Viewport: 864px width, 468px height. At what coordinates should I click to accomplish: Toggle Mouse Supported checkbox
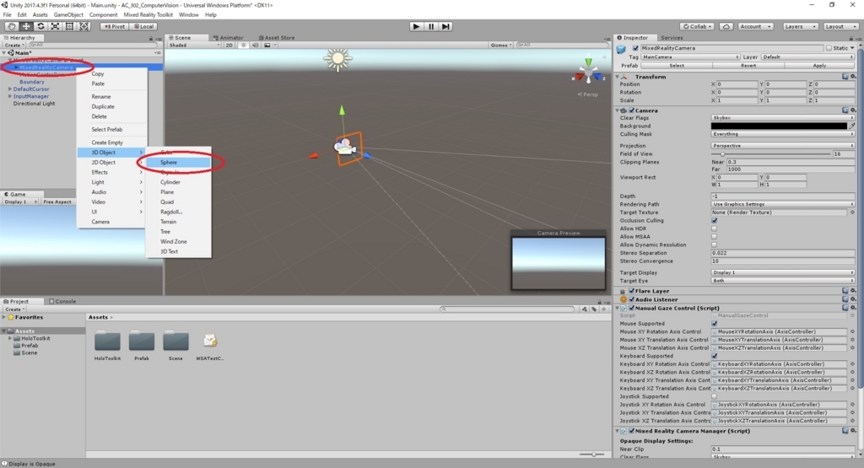coord(715,324)
